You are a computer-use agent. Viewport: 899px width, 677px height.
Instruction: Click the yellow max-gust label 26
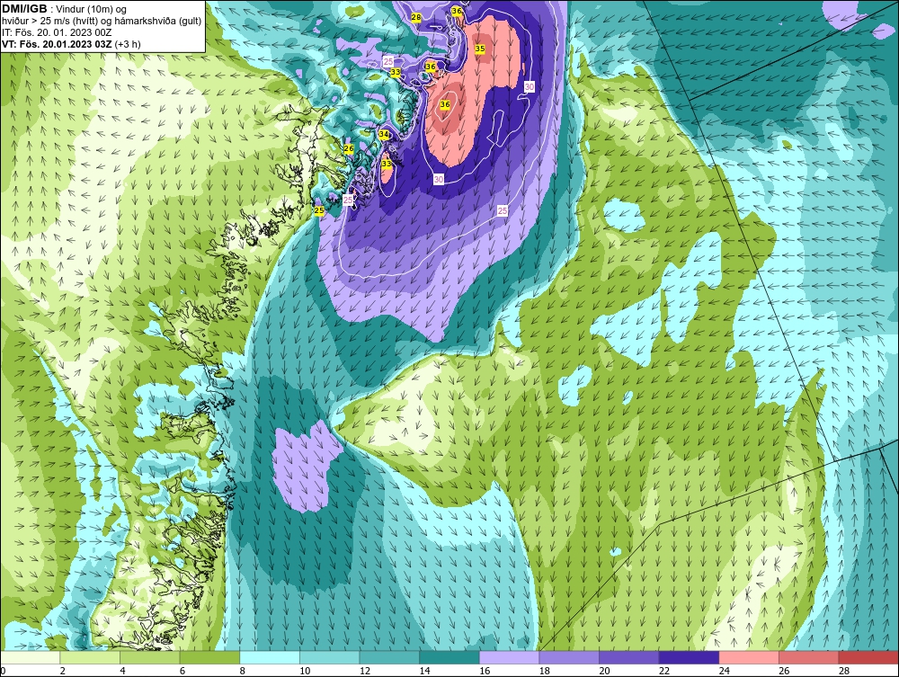click(349, 149)
